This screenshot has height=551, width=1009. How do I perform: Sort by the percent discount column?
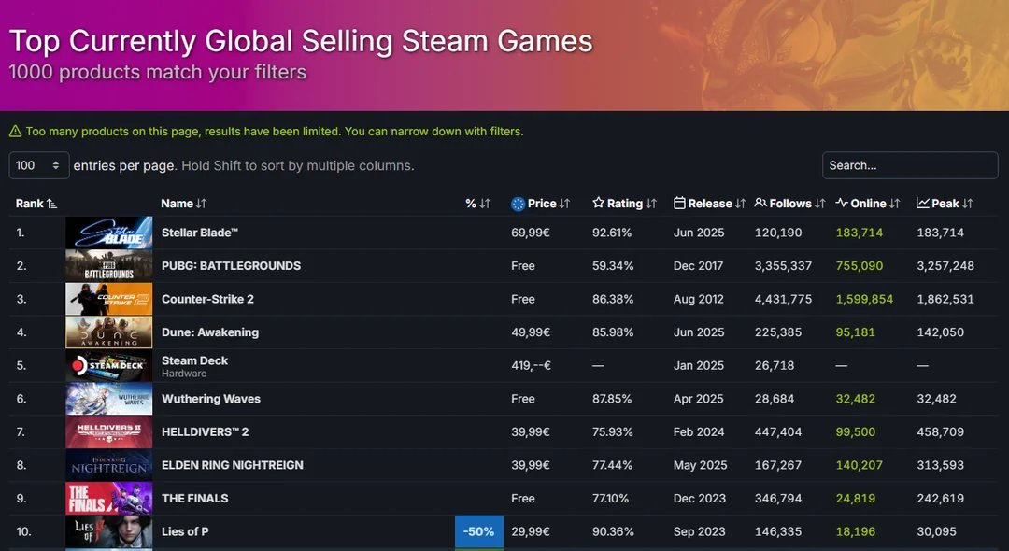coord(477,204)
